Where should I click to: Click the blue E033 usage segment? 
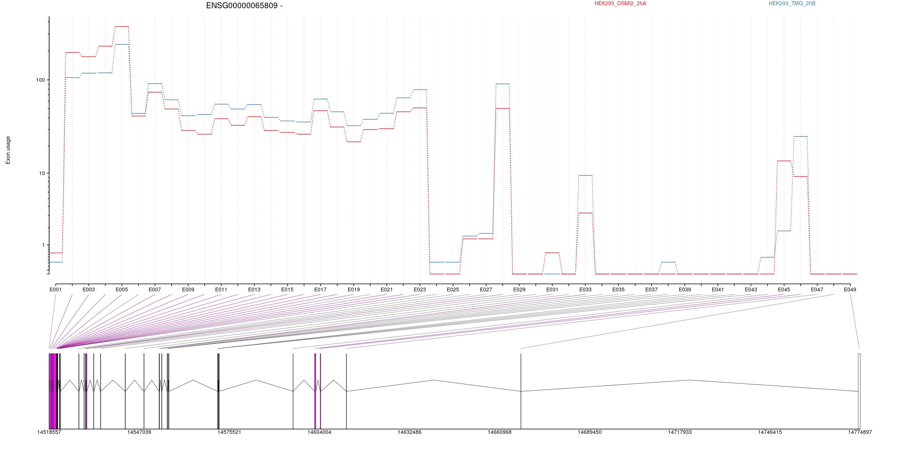(x=585, y=175)
